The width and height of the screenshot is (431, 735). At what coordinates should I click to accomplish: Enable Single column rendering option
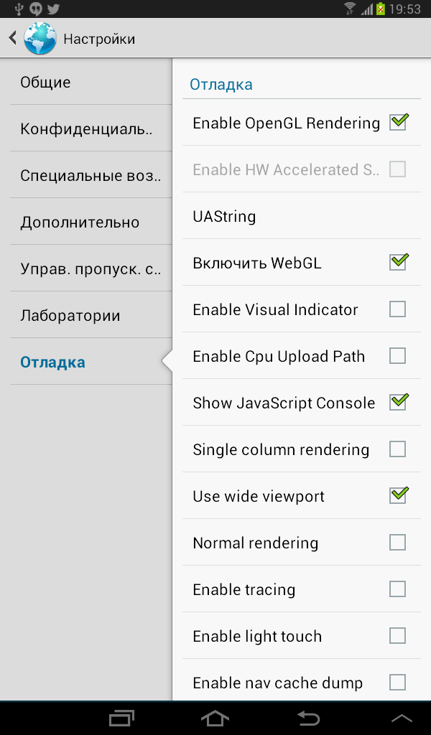(x=397, y=449)
